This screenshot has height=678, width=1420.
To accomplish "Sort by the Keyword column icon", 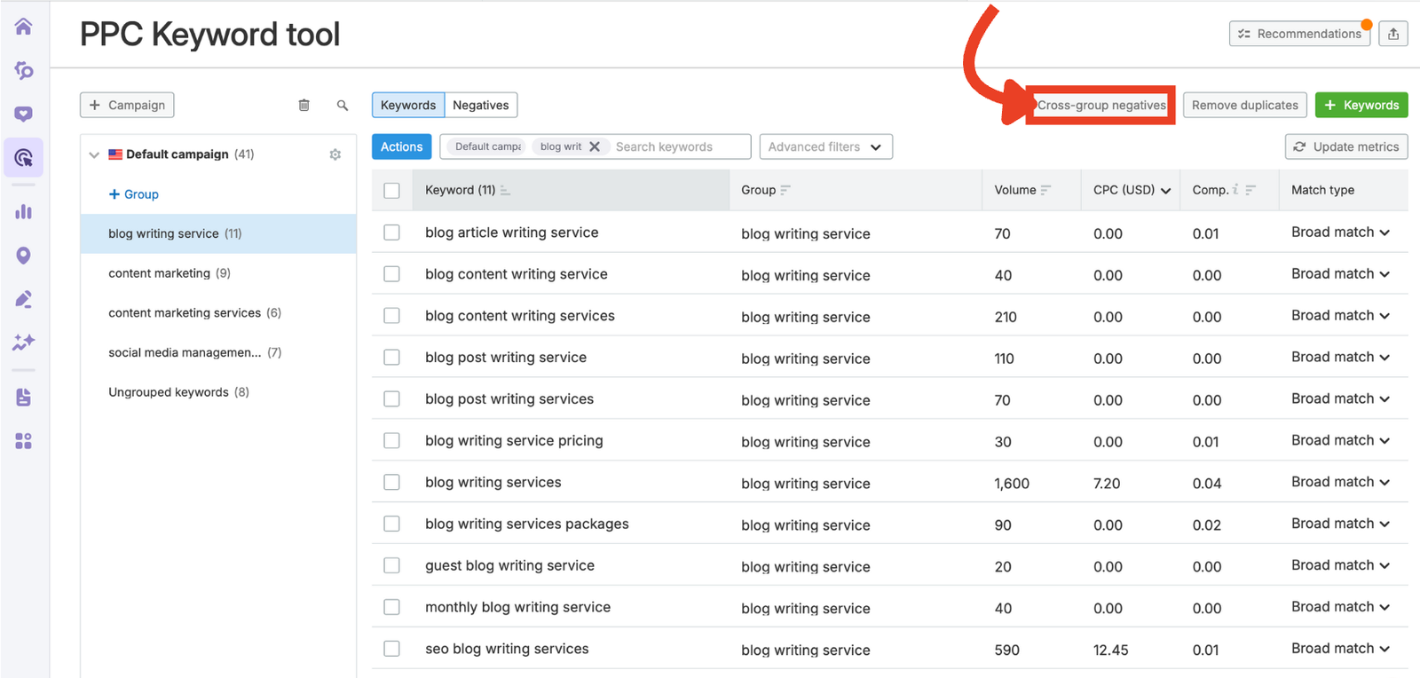I will tap(505, 190).
